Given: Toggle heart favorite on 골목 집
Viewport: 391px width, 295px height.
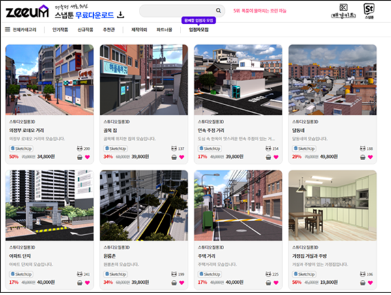Looking at the screenshot, I should 181,157.
